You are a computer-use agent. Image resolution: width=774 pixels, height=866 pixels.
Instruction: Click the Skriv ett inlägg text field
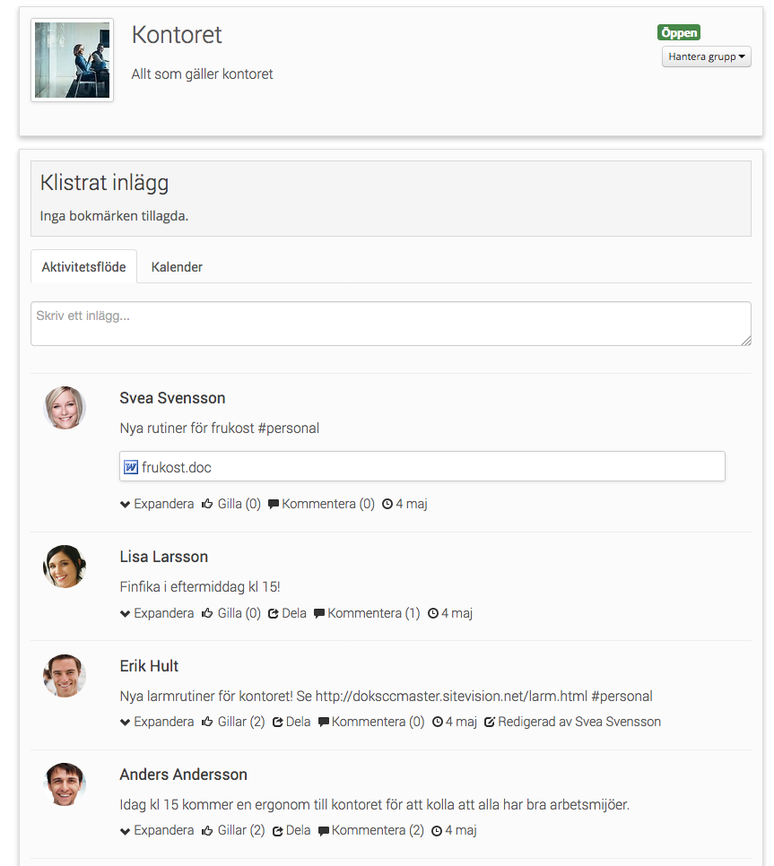[391, 324]
